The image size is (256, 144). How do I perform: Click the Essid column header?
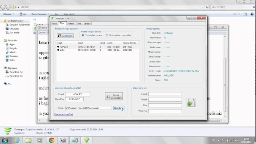point(67,43)
